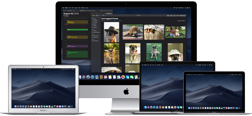The image size is (252, 116).
Task: Select photo of dog standing in stream
Action: (x=111, y=53)
